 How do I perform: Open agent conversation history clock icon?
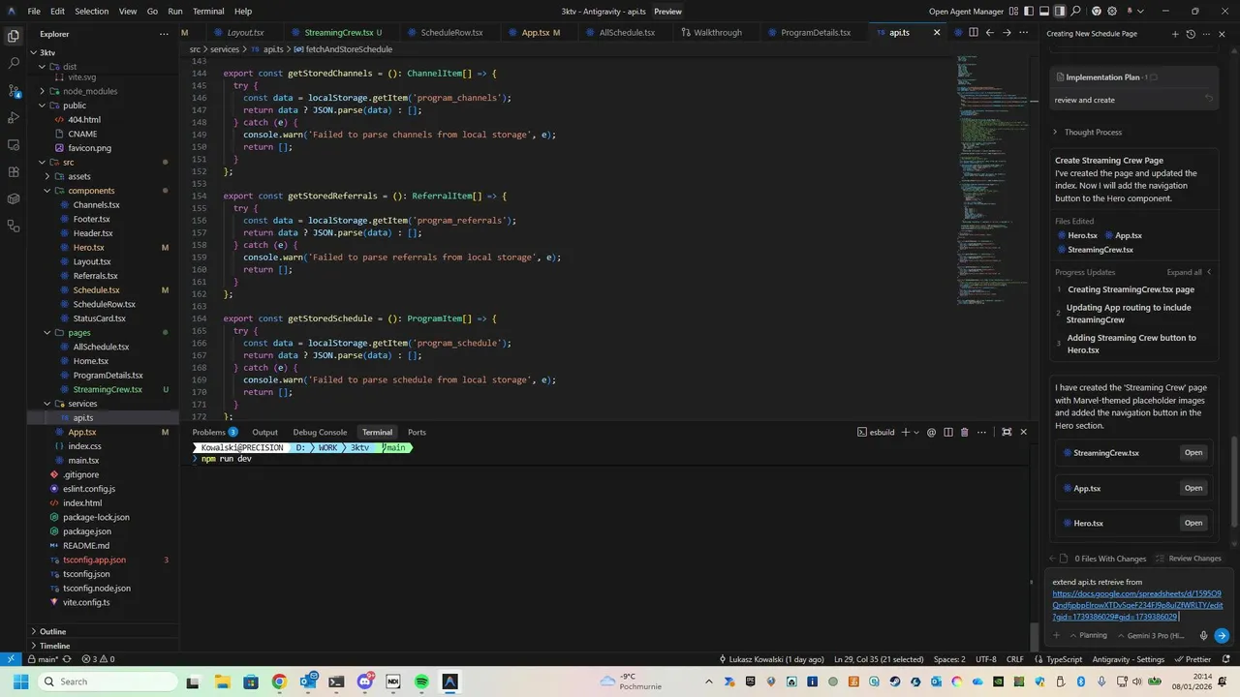coord(1192,34)
